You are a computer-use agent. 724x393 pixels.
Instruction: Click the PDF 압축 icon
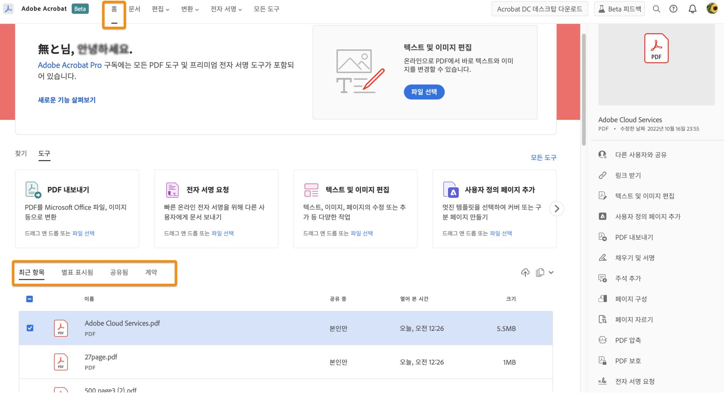[x=603, y=340]
